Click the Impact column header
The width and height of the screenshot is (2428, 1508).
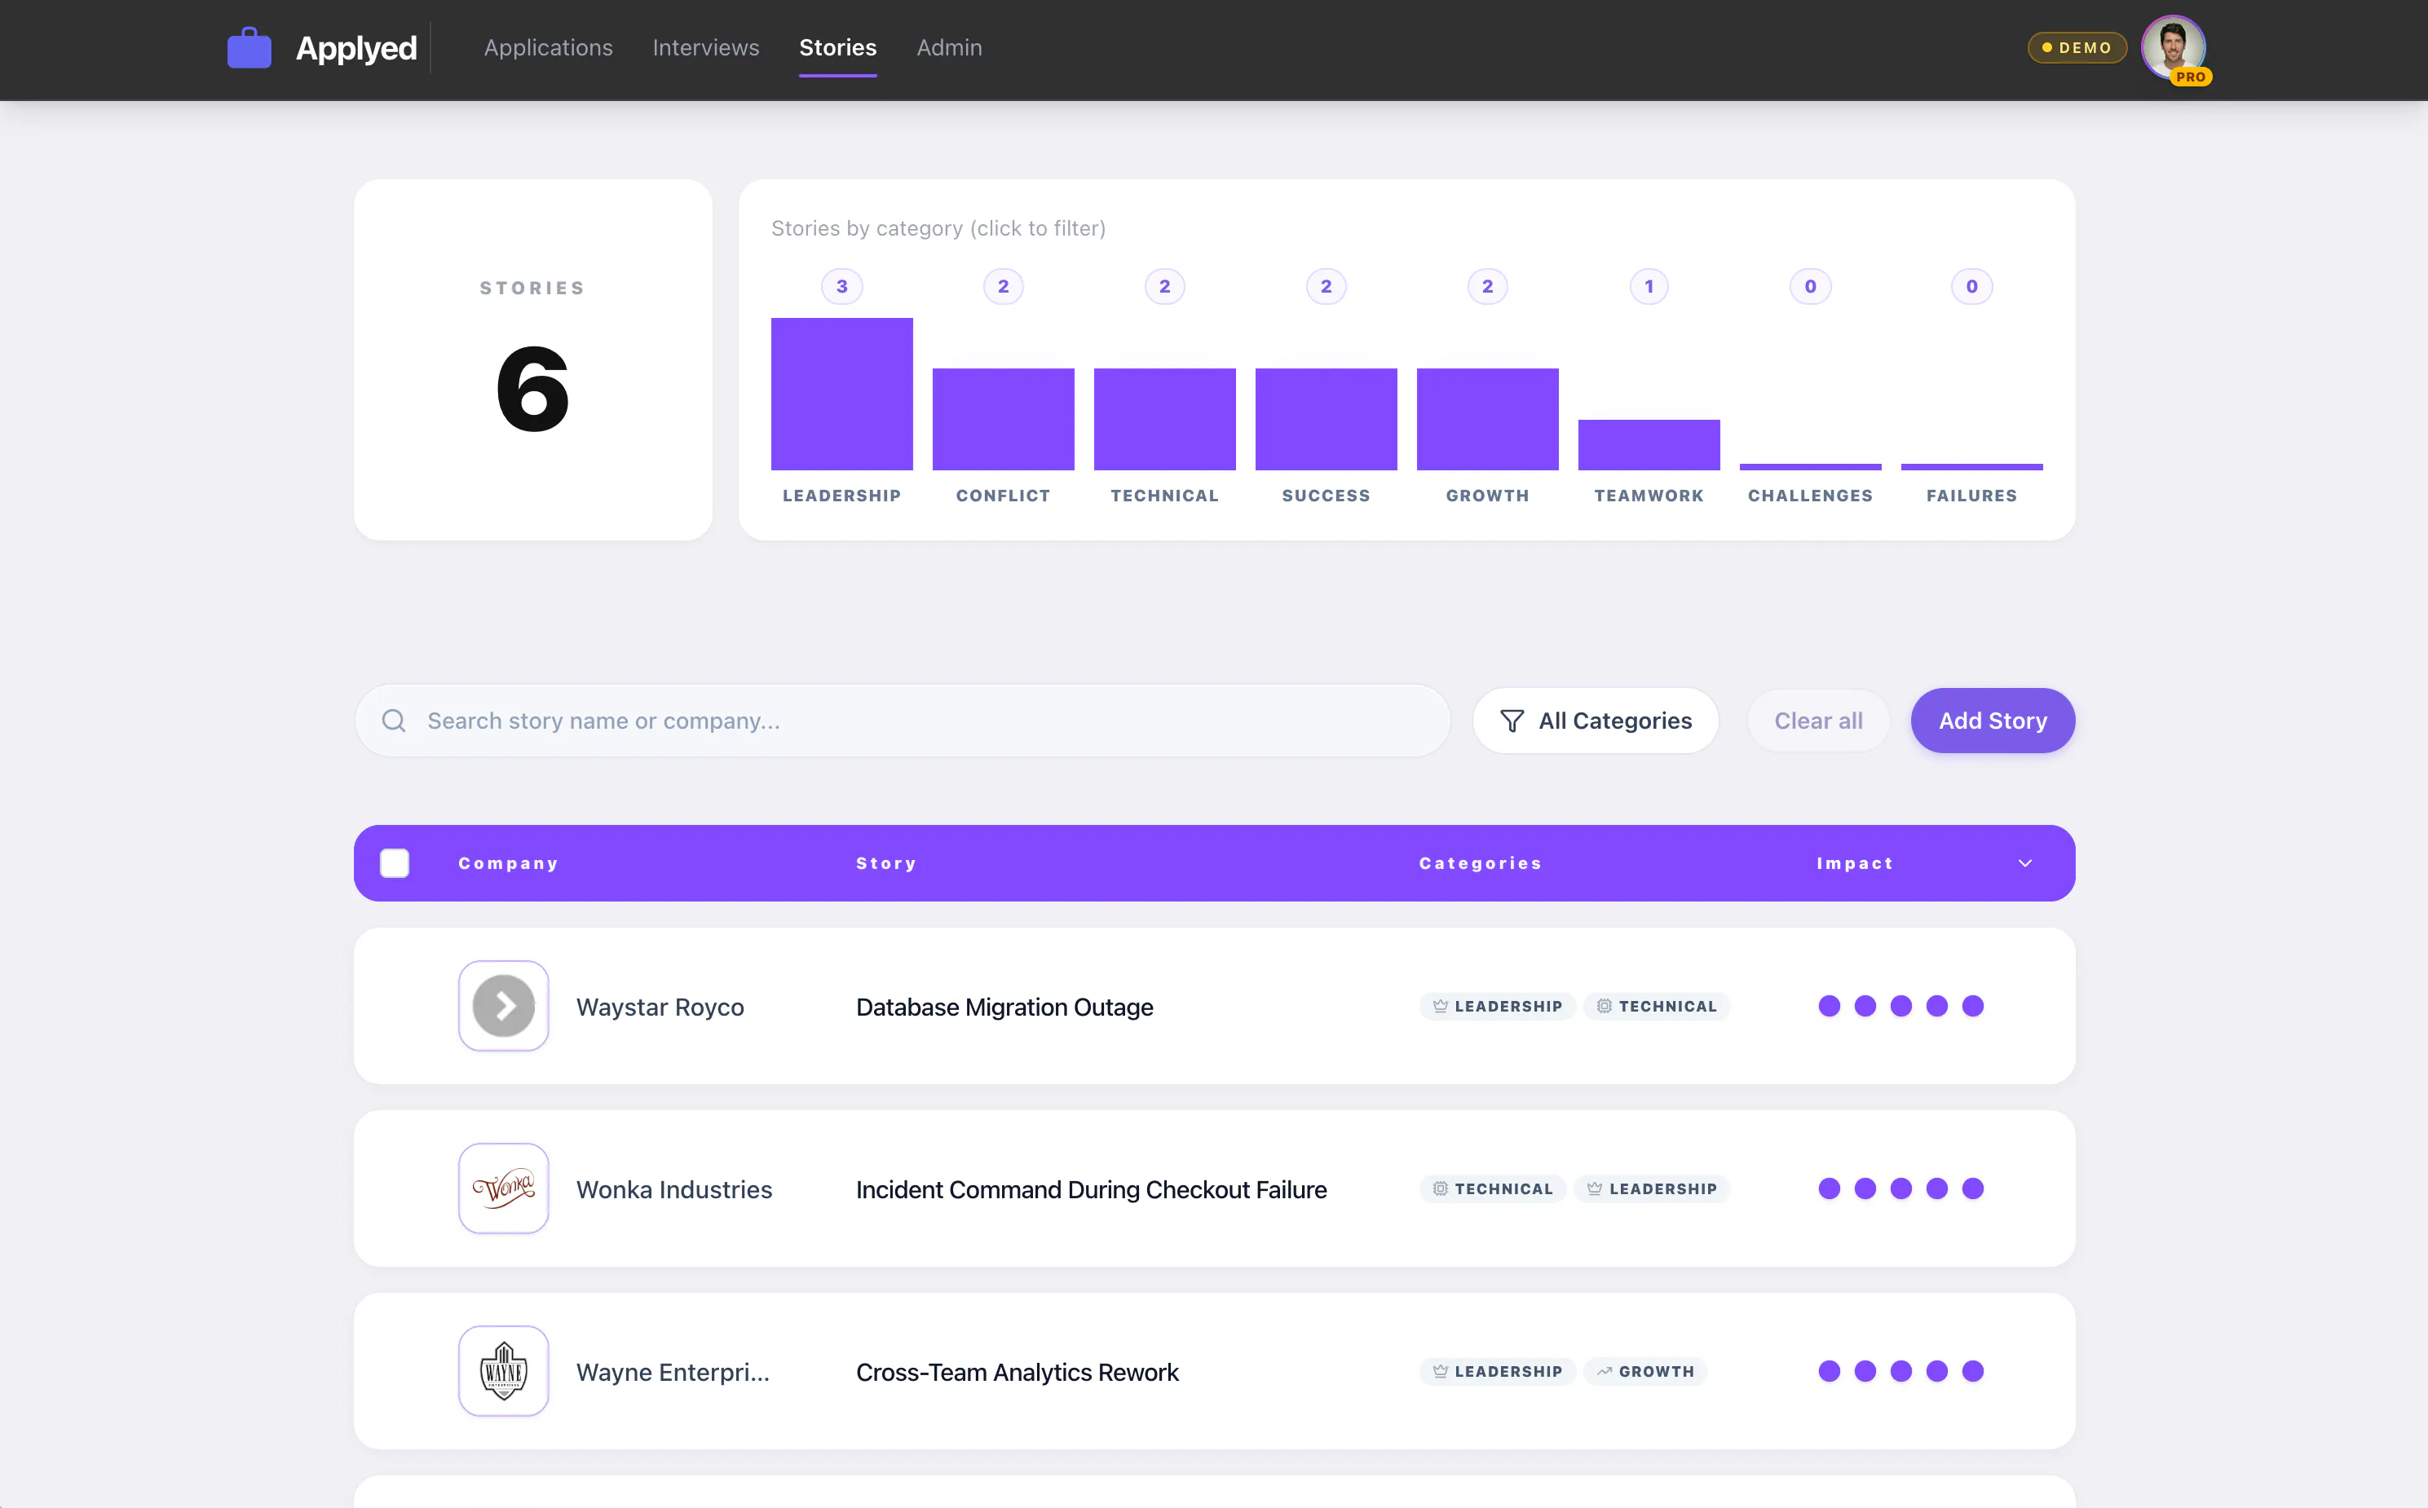[x=1854, y=862]
